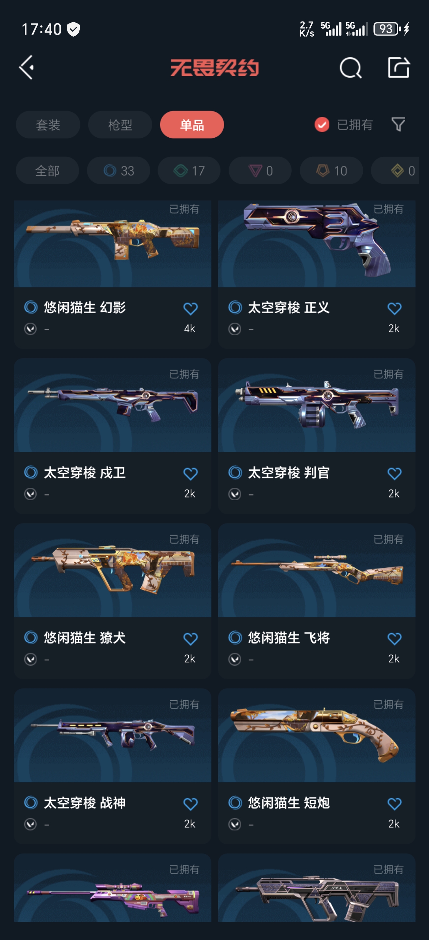Tap the back arrow icon
The height and width of the screenshot is (940, 429).
pos(26,67)
